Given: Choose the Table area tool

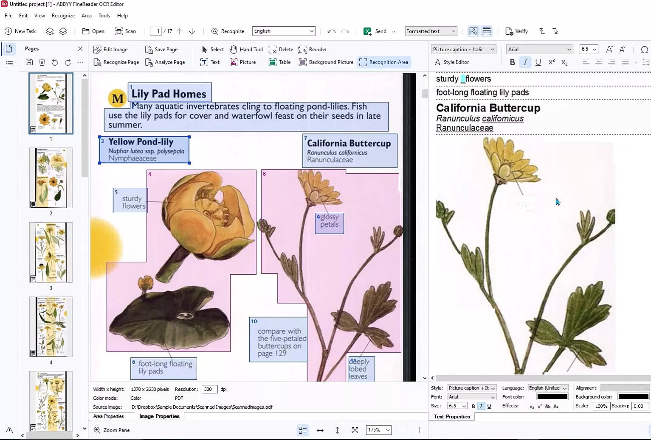Looking at the screenshot, I should [x=279, y=62].
